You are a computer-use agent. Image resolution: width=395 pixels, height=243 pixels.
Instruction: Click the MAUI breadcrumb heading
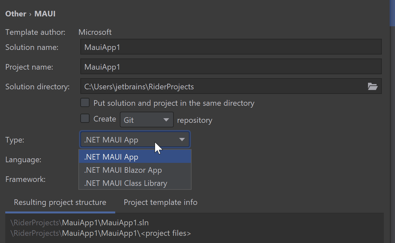click(x=45, y=14)
